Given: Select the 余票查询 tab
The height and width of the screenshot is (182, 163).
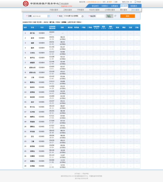Looking at the screenshot, I should [x=114, y=6].
